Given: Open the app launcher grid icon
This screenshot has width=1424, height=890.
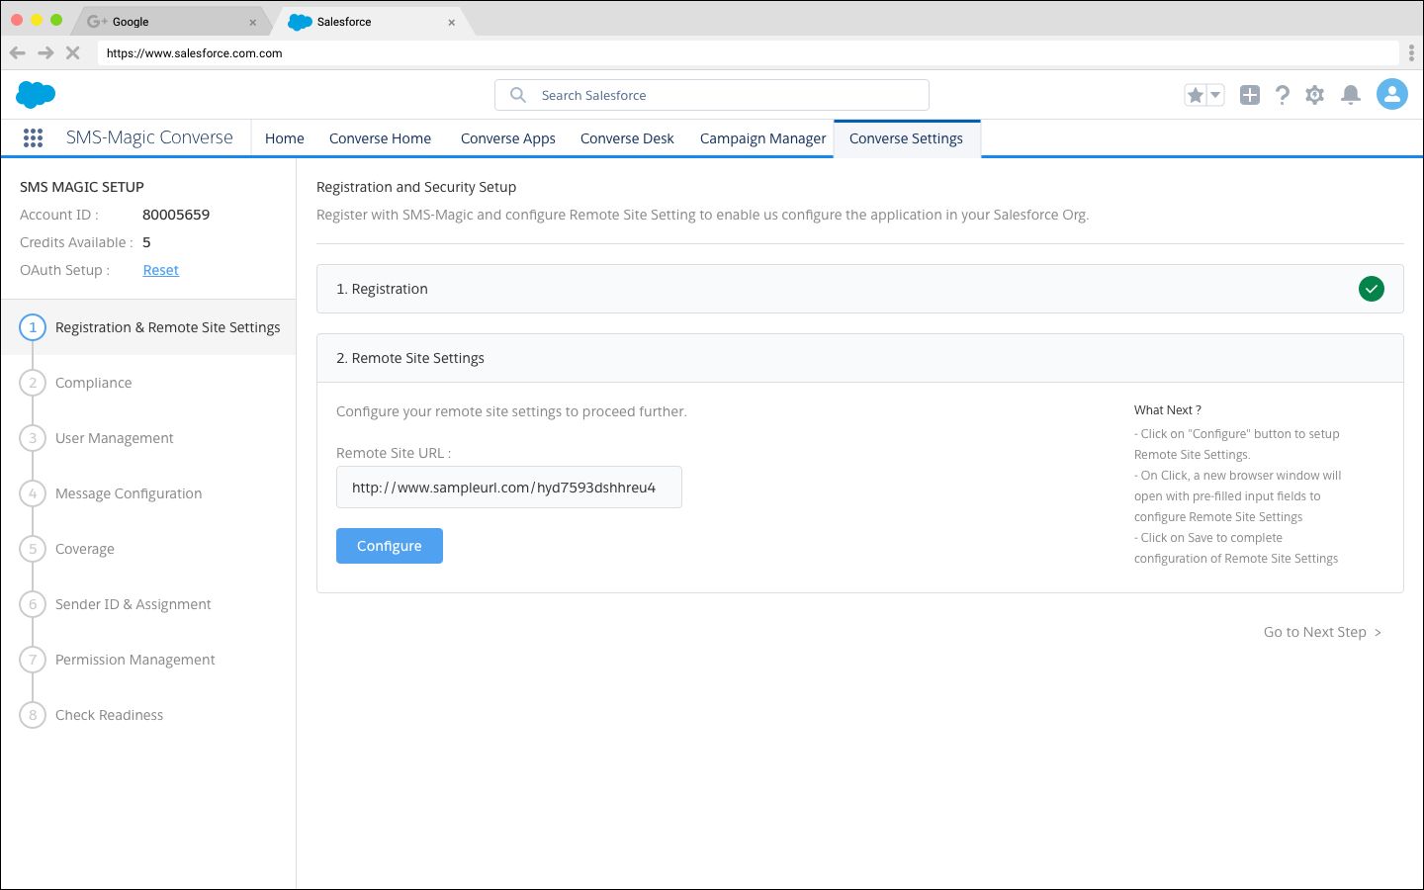Looking at the screenshot, I should (x=33, y=138).
